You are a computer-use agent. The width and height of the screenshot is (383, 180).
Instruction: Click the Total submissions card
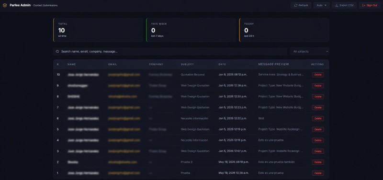(98, 30)
